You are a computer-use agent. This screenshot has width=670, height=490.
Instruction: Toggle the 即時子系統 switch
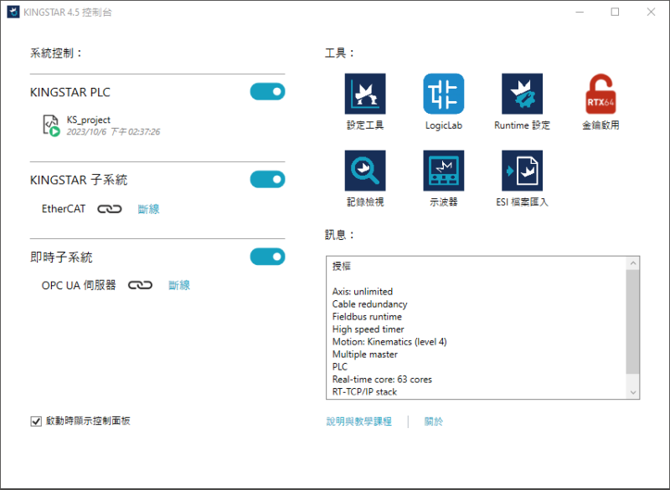(x=267, y=257)
